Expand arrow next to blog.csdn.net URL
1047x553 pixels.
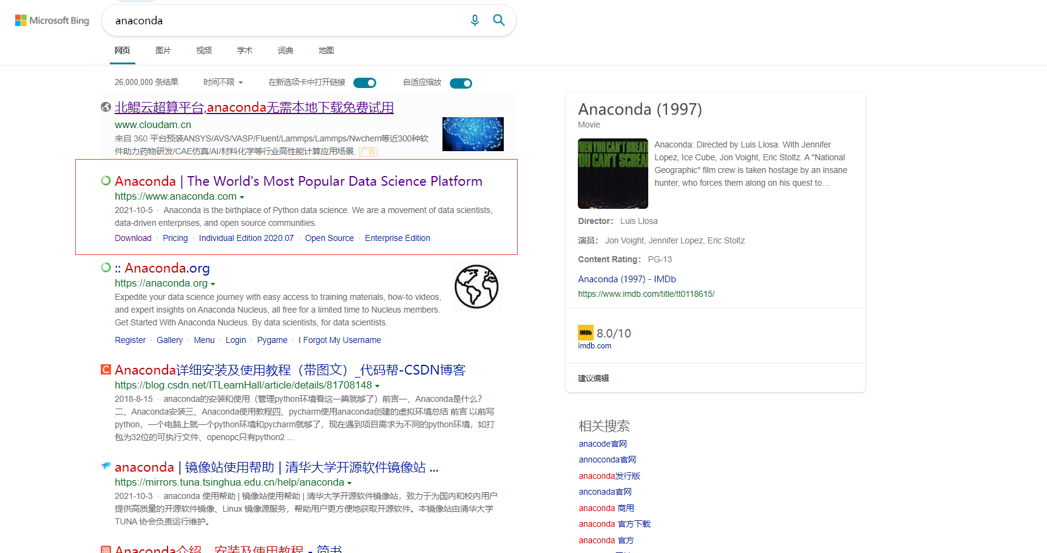click(378, 386)
